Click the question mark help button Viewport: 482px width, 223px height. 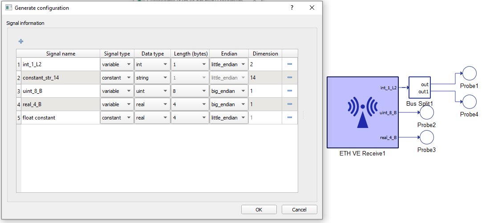tap(292, 8)
